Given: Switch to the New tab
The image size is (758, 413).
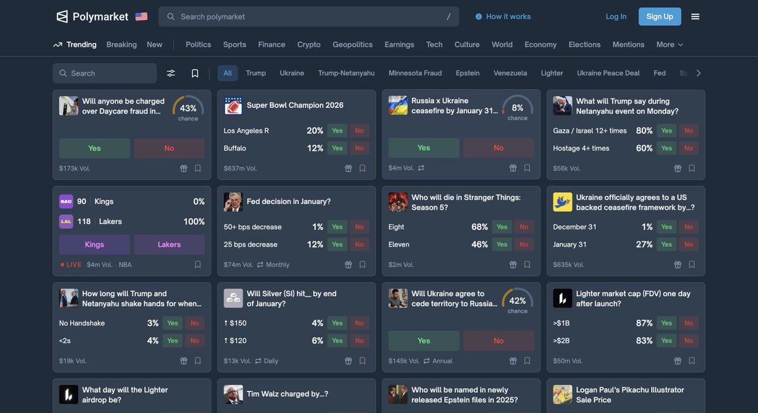Looking at the screenshot, I should tap(154, 45).
